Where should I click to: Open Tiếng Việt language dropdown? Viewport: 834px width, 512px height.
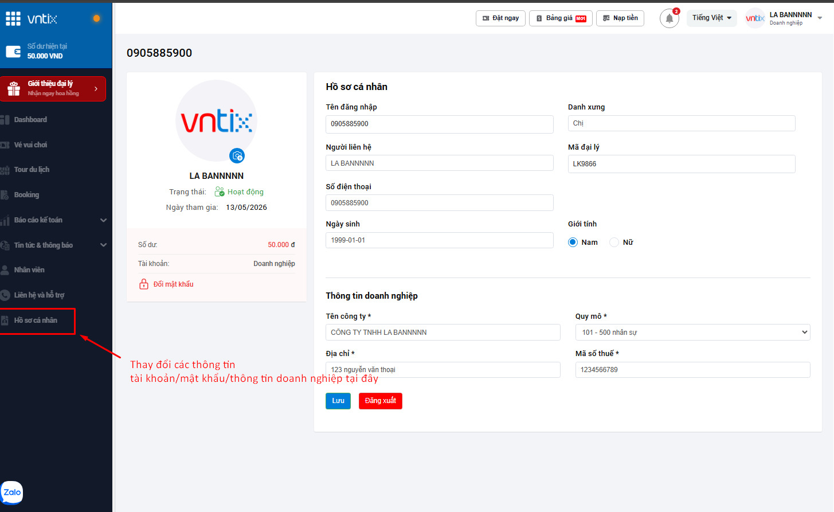(712, 18)
